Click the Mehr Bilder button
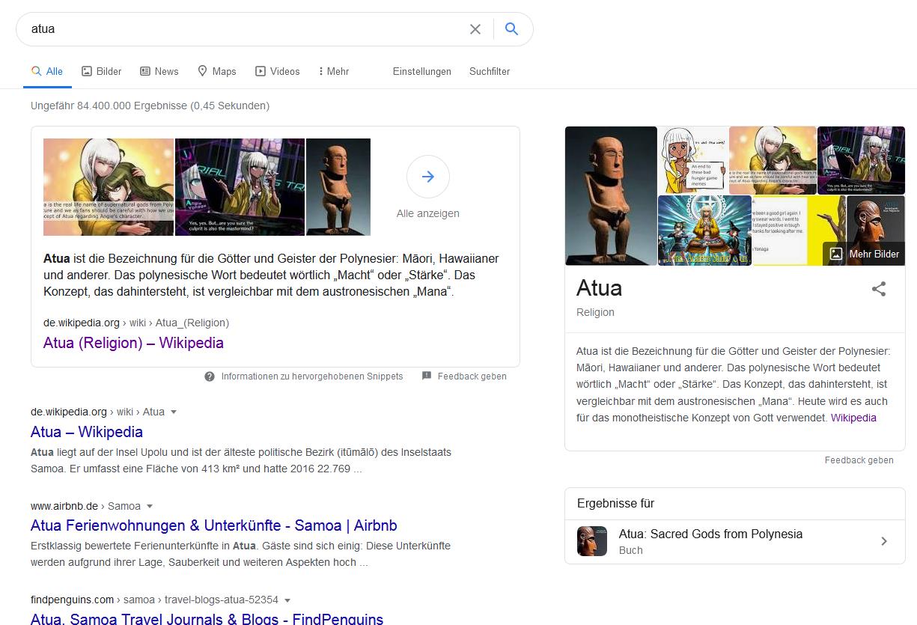 tap(864, 254)
